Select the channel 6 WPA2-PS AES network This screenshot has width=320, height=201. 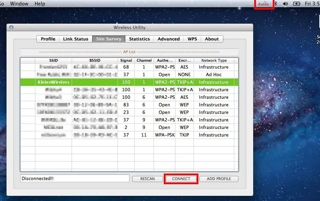pos(129,97)
